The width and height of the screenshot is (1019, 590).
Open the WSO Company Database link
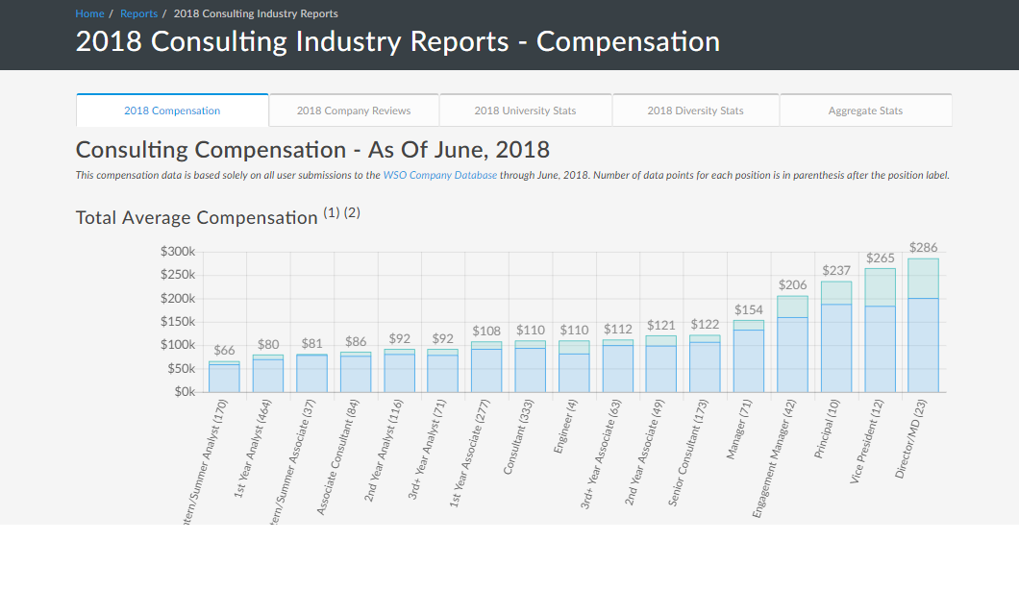pos(439,175)
